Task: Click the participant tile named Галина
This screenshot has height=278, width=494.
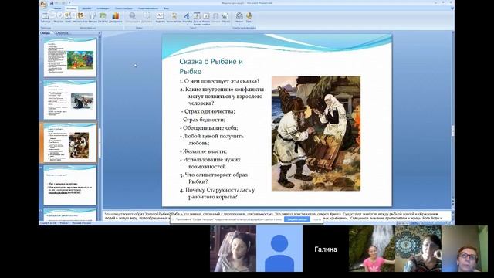Action: coord(326,249)
